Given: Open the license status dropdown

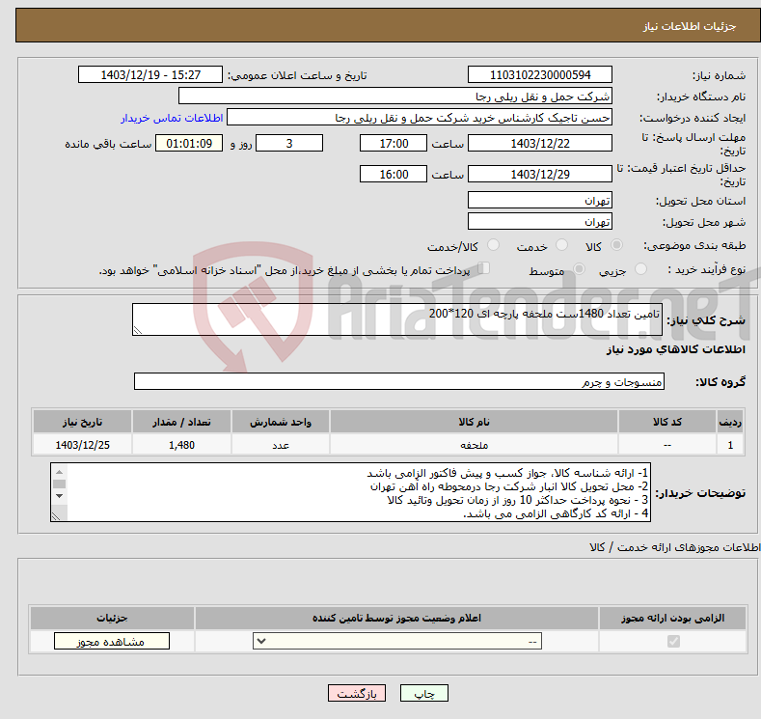Looking at the screenshot, I should 397,642.
